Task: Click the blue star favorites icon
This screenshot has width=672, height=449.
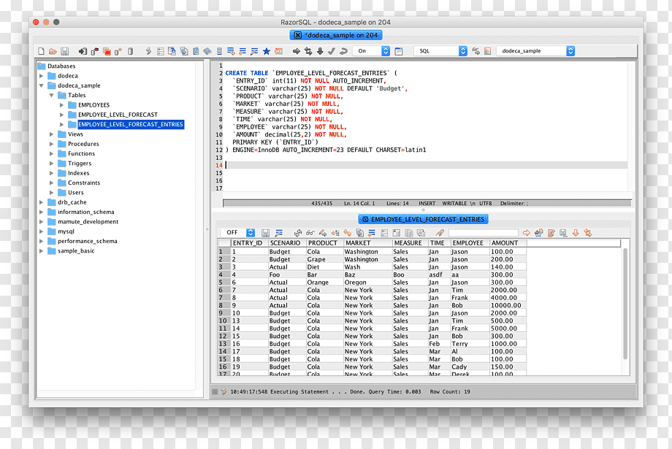Action: click(266, 51)
